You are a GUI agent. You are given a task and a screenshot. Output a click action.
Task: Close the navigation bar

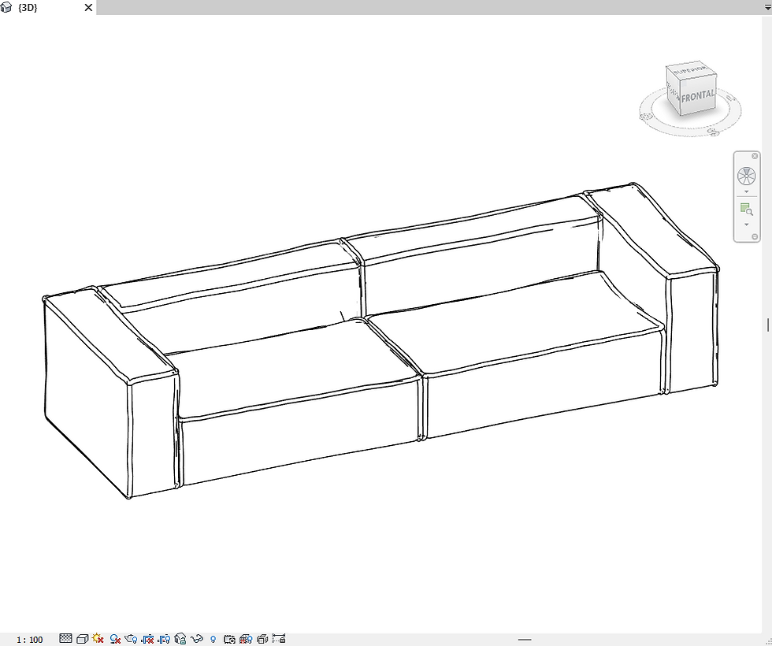pyautogui.click(x=755, y=156)
